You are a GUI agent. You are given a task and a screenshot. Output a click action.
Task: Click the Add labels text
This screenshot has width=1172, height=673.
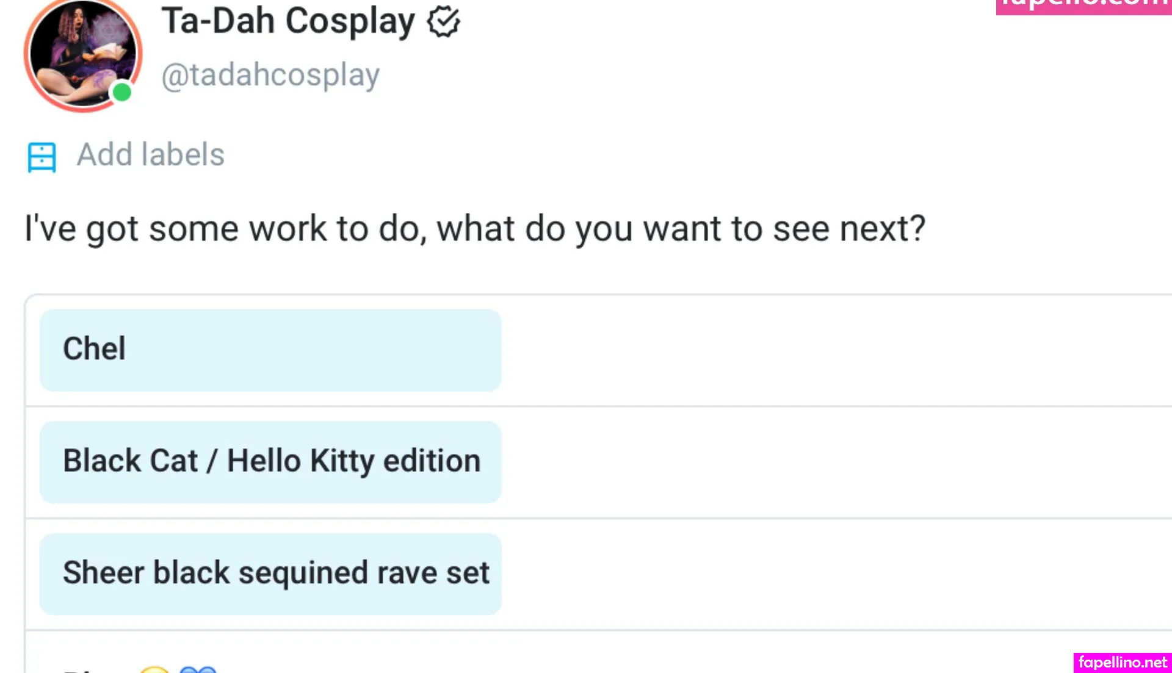click(x=150, y=155)
